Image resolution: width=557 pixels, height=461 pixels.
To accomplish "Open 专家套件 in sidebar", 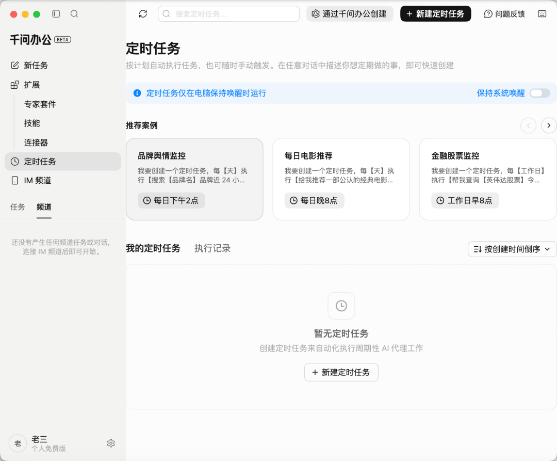I will (40, 104).
